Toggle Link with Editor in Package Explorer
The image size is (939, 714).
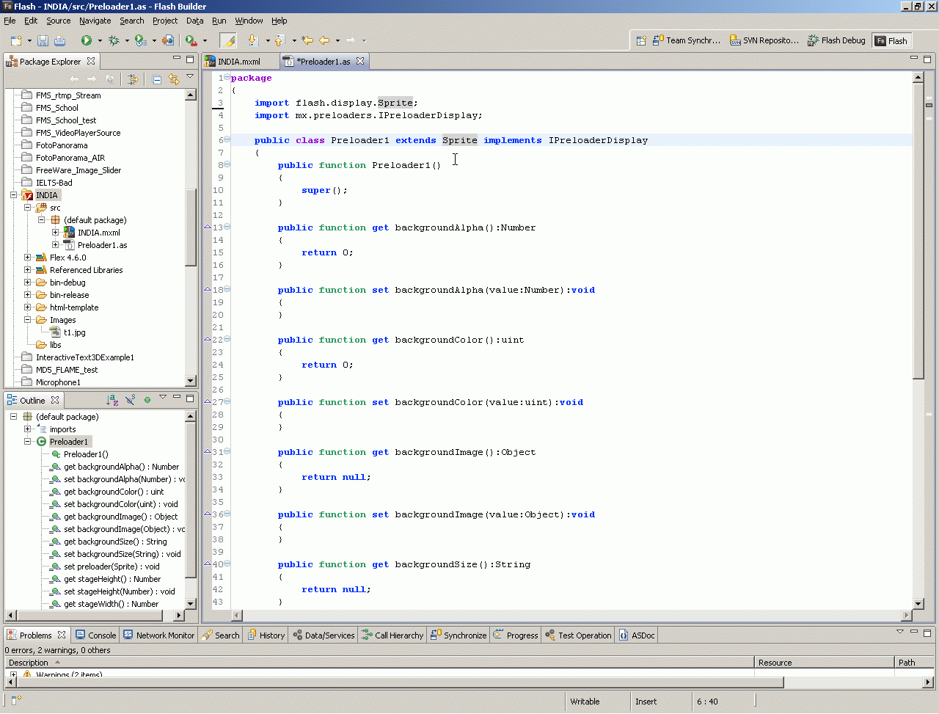pyautogui.click(x=174, y=79)
